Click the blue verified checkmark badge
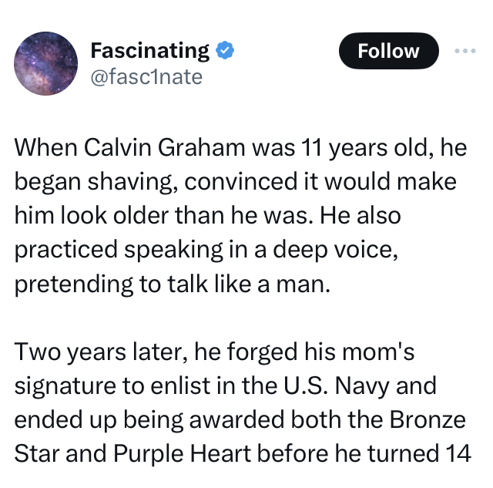This screenshot has height=488, width=493. (225, 51)
